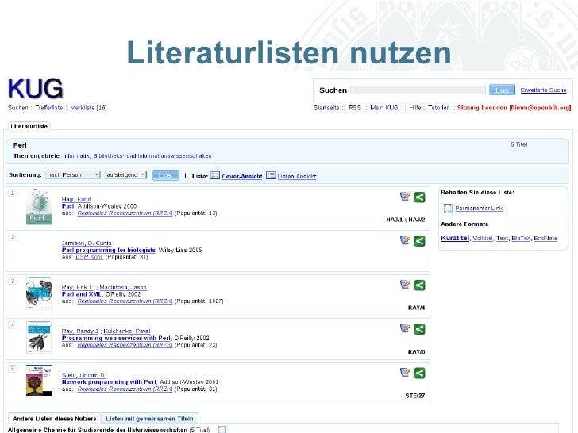Click the Permanenter Link text
The image size is (578, 433).
tap(479, 209)
